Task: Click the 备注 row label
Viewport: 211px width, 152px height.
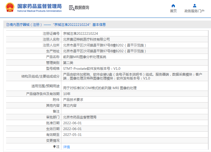Action: 56,111
